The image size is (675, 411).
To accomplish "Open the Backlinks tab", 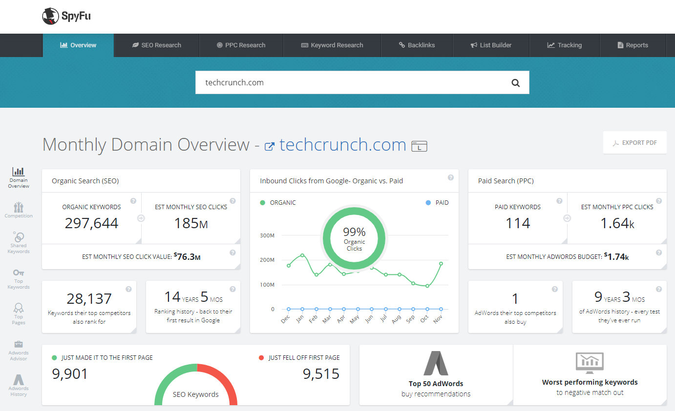I will point(417,45).
